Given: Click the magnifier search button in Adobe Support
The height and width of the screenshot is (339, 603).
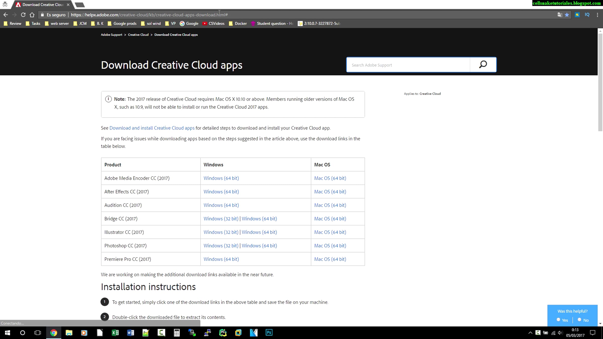Looking at the screenshot, I should point(483,65).
